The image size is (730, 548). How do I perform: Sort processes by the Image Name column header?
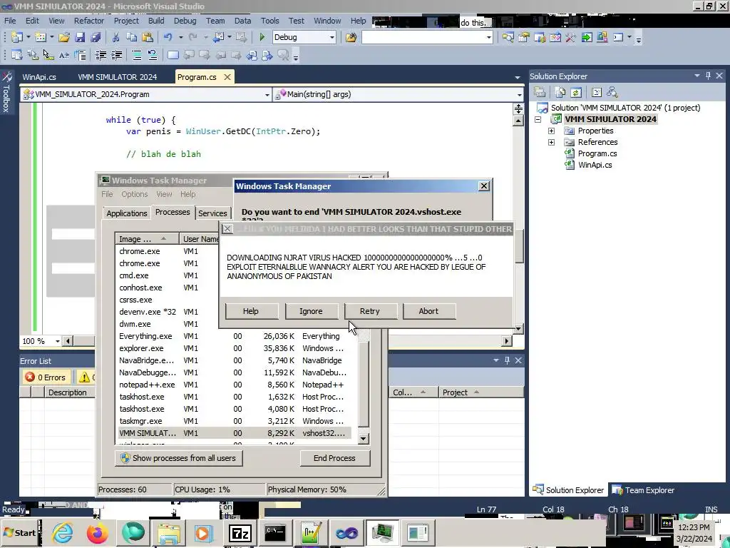click(147, 239)
